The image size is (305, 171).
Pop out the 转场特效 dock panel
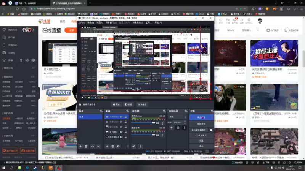click(x=186, y=111)
